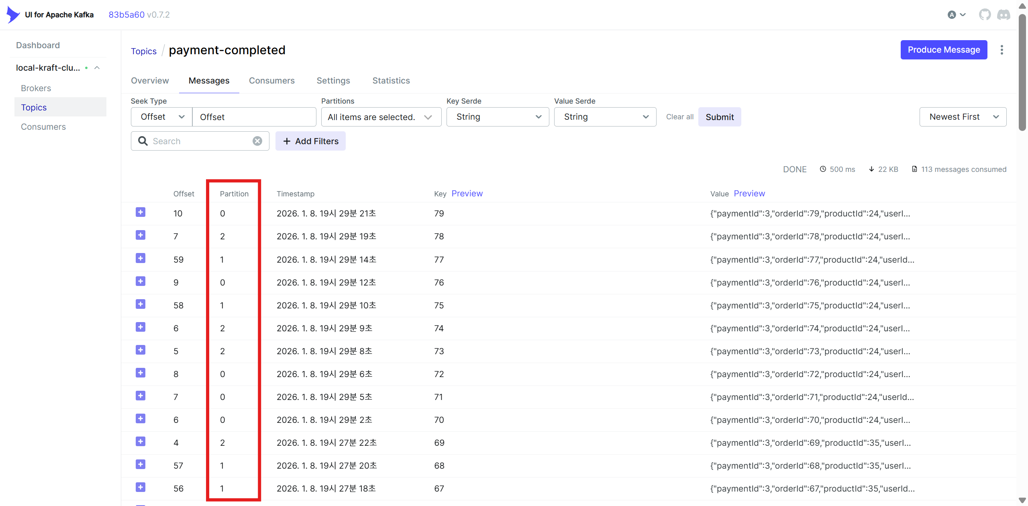Expand message row with offset 10

141,212
